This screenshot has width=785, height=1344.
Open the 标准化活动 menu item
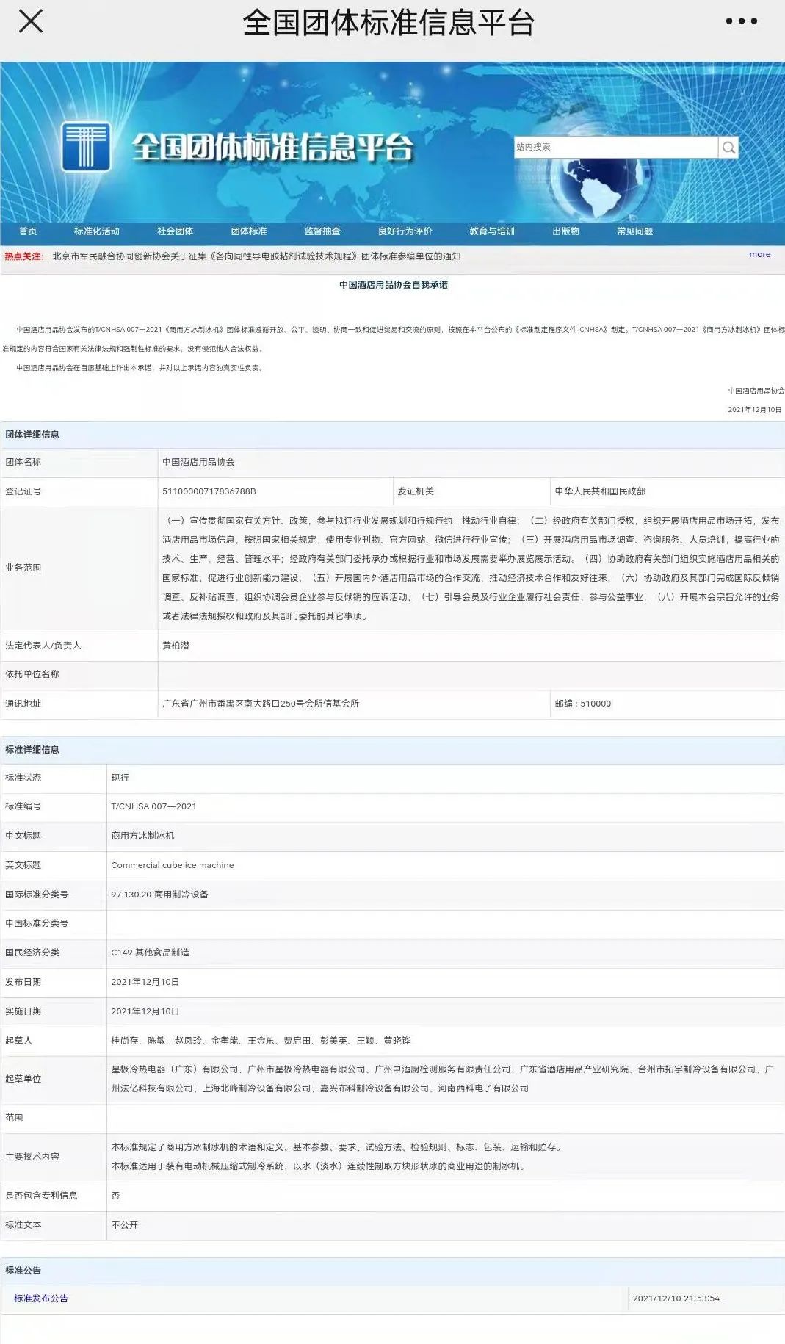click(96, 231)
